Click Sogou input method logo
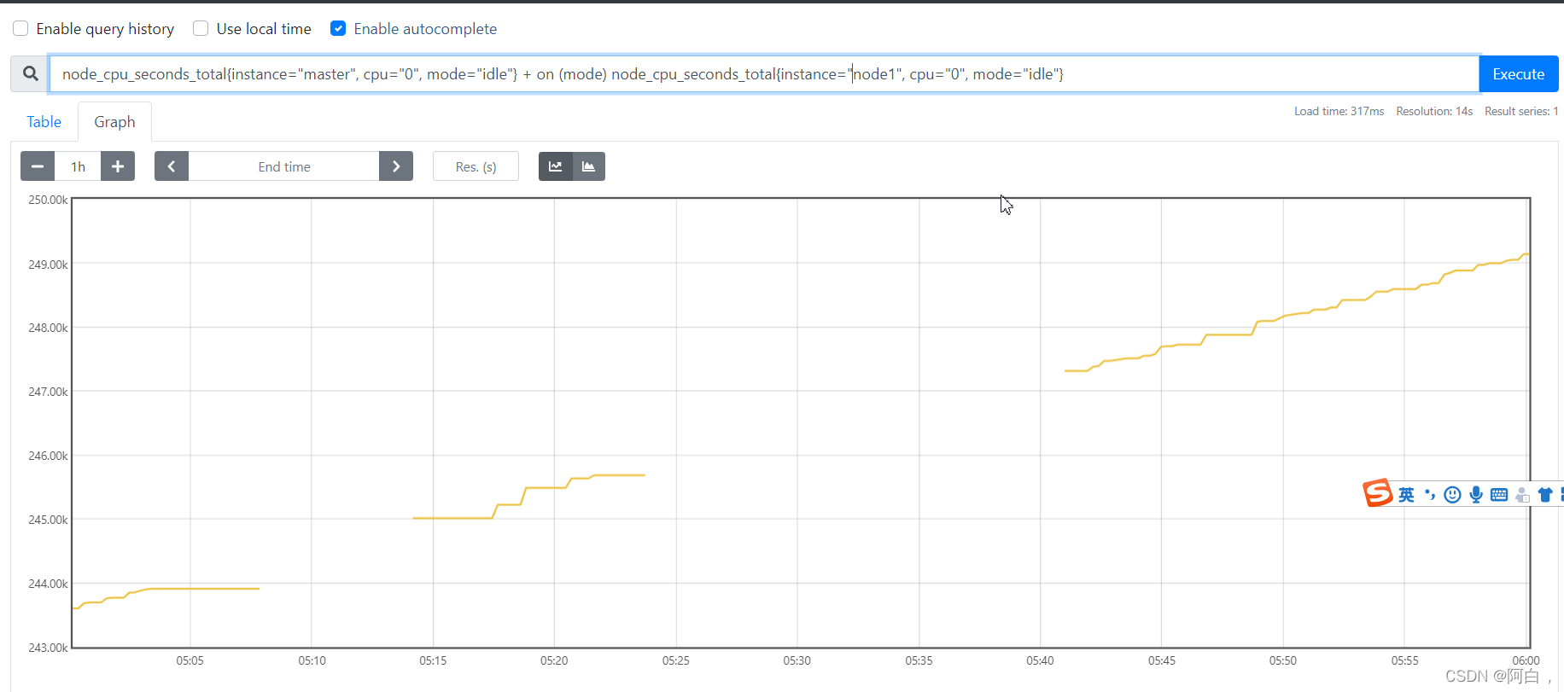This screenshot has width=1564, height=692. click(1378, 493)
